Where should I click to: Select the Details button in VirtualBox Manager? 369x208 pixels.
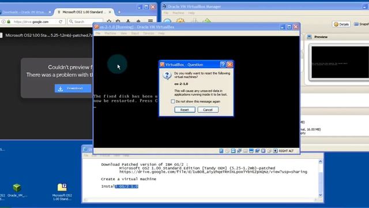(341, 24)
